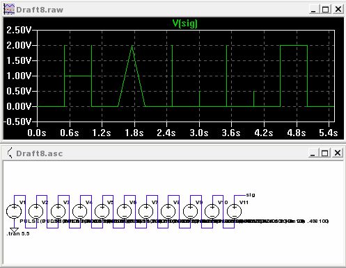Select voltage source V3 symbol
The width and height of the screenshot is (346, 268).
[58, 211]
